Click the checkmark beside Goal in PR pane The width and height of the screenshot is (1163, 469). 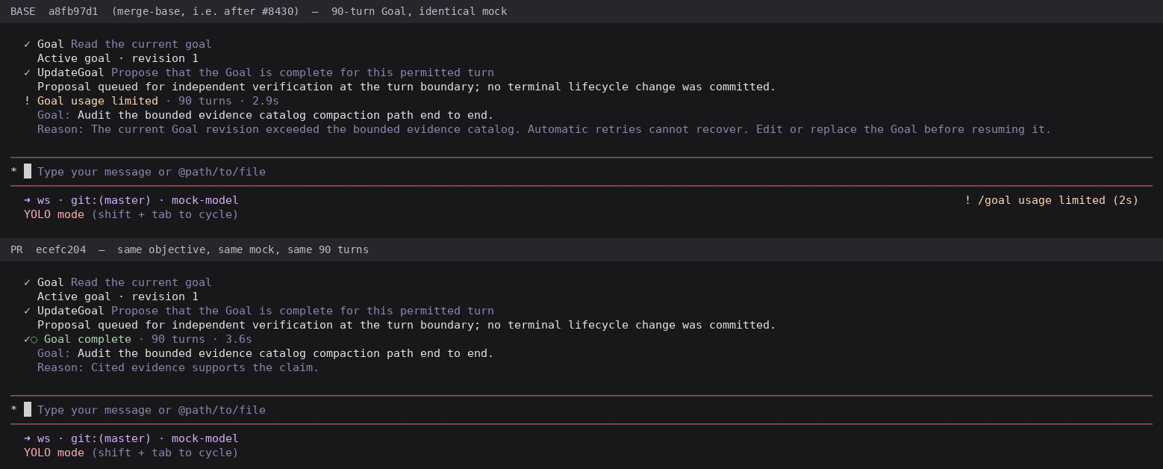28,282
